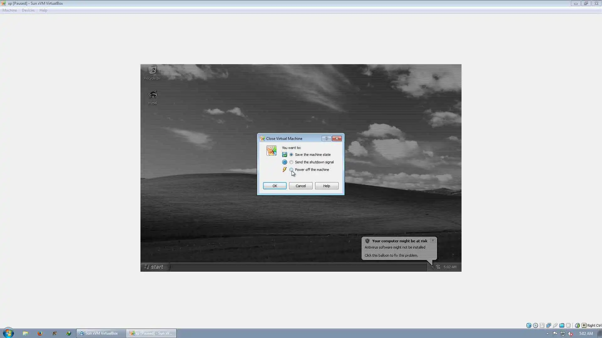Screen dimensions: 602x338
Task: Confirm with the OK button
Action: coord(275,186)
